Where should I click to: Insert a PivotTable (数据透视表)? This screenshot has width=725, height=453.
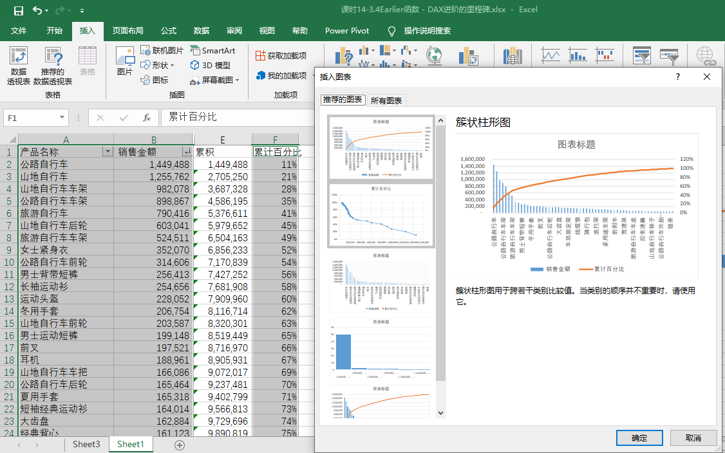19,66
